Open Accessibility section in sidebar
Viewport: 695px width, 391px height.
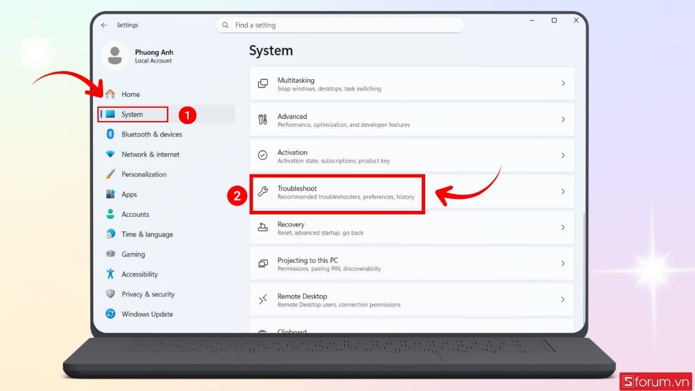[x=167, y=274]
